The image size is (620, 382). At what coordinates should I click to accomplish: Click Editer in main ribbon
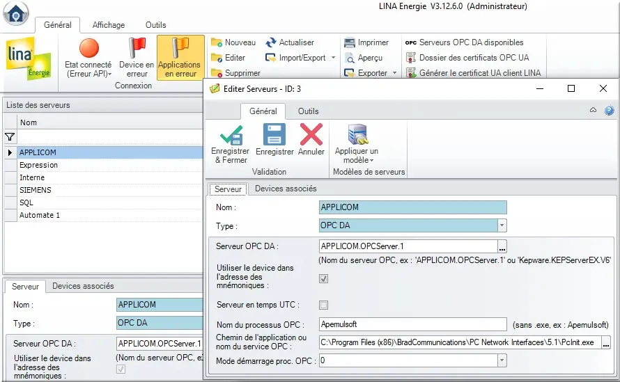pos(228,58)
